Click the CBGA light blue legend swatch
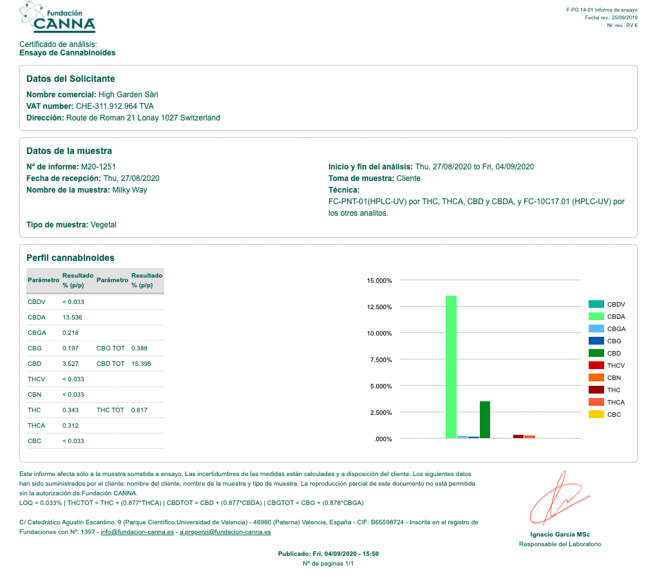 (x=596, y=329)
